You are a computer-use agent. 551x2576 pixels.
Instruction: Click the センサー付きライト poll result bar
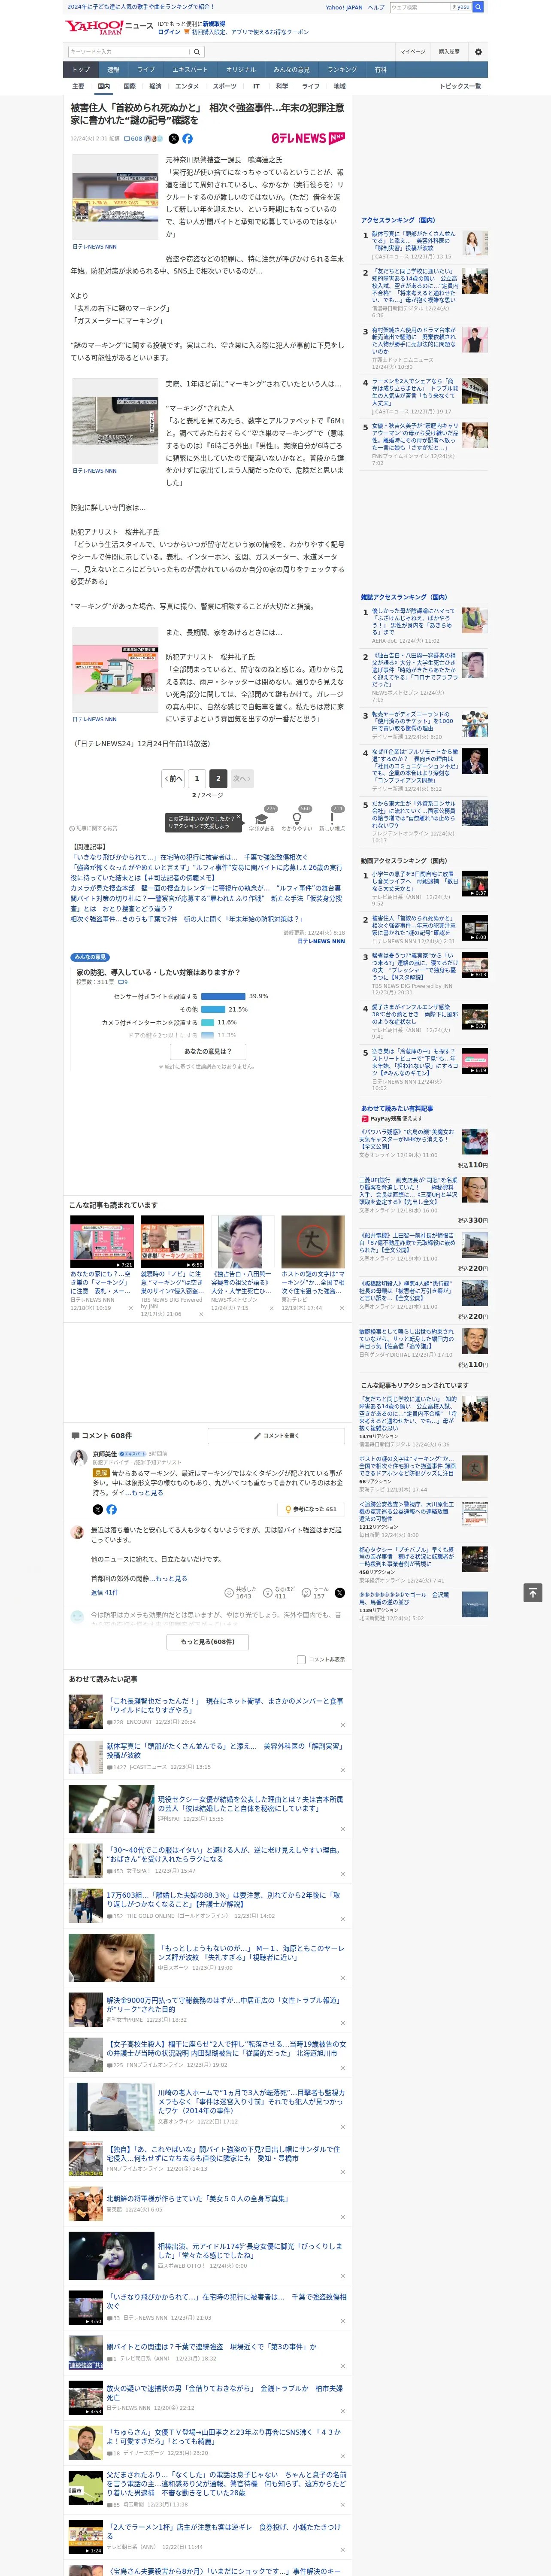click(x=223, y=996)
